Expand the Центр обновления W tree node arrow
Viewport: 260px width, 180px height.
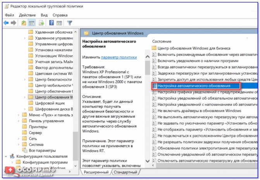[25, 97]
